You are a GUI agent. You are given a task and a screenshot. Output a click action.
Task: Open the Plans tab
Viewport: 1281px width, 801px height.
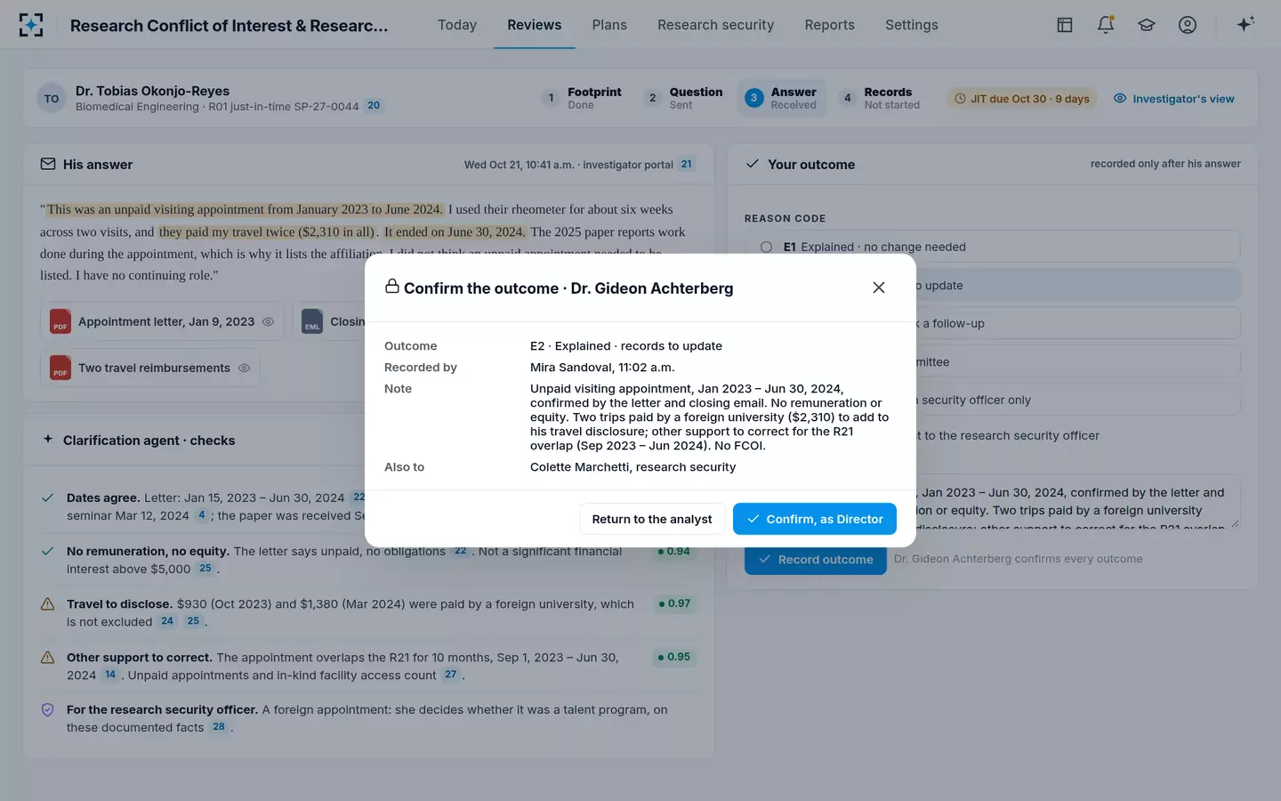click(609, 25)
